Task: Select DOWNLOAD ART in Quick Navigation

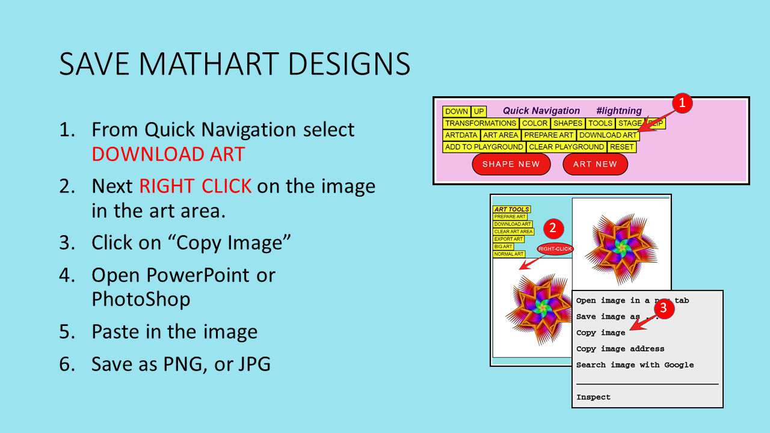Action: pyautogui.click(x=607, y=135)
